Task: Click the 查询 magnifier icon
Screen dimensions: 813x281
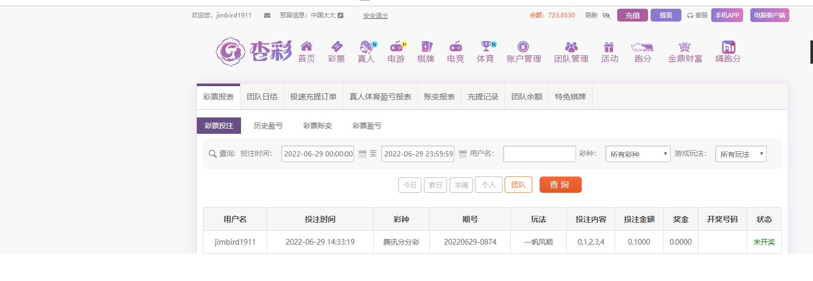Action: coord(213,154)
